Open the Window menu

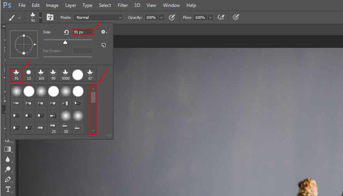pos(171,5)
